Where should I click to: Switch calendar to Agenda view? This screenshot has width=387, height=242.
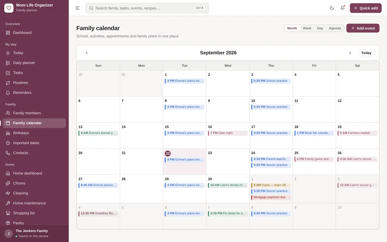click(335, 28)
